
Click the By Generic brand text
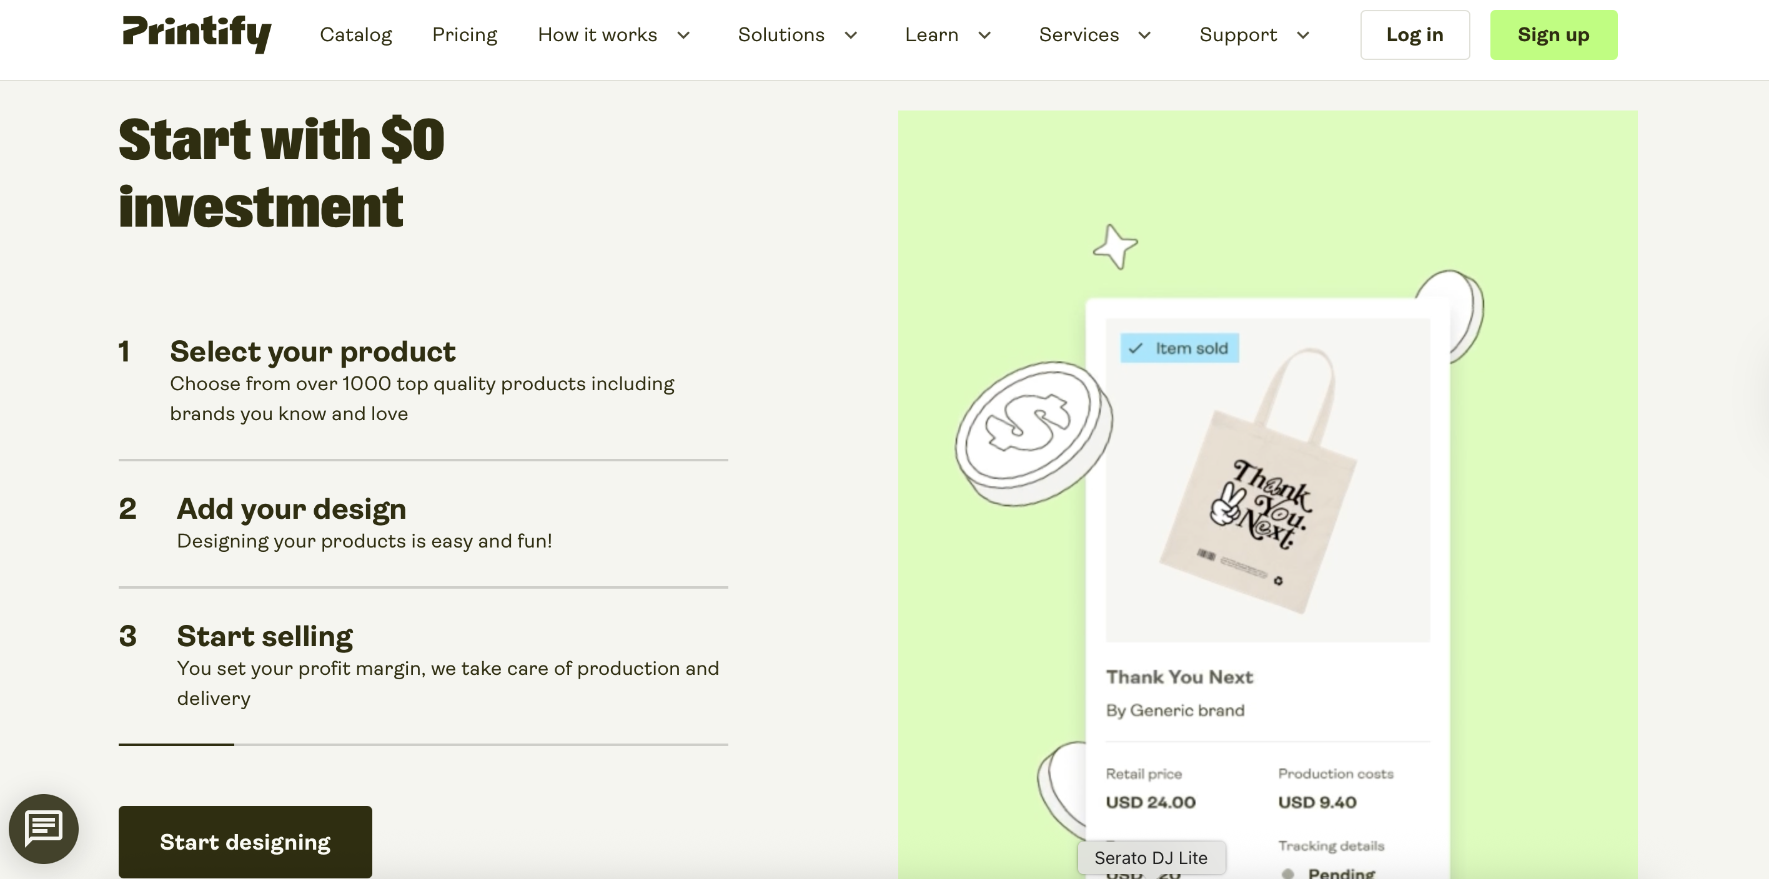pyautogui.click(x=1175, y=710)
